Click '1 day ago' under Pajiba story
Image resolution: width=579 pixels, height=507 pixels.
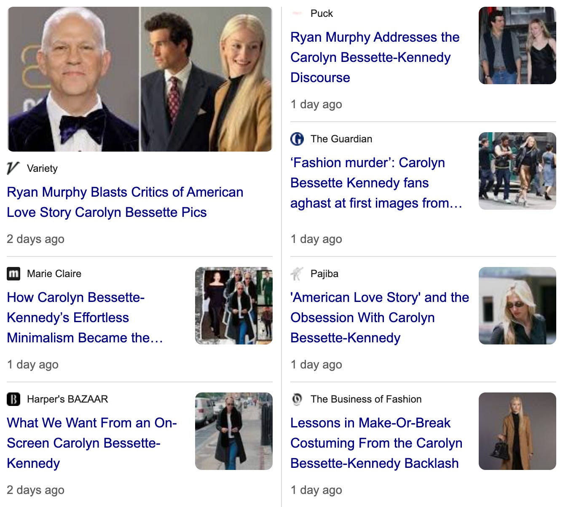[316, 365]
